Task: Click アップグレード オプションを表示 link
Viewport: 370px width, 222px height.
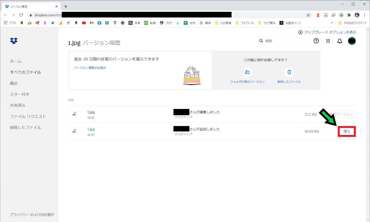Action: coord(327,32)
